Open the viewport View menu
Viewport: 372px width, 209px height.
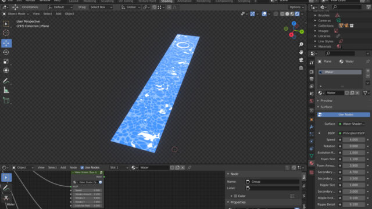click(36, 14)
